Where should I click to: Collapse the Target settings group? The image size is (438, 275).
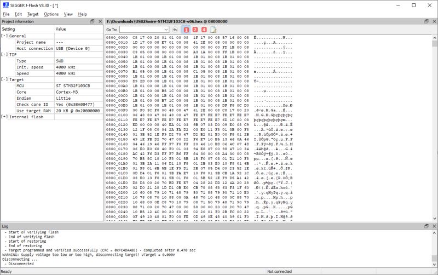(4, 79)
